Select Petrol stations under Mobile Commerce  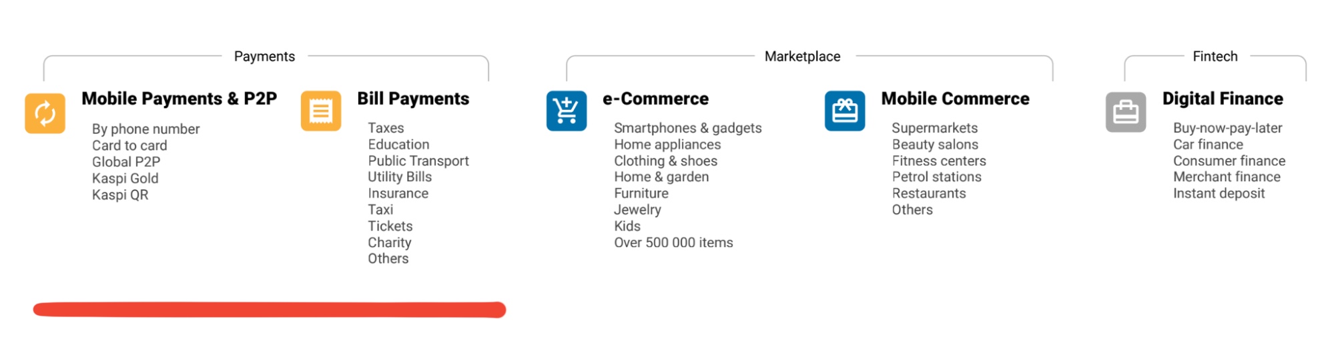937,177
